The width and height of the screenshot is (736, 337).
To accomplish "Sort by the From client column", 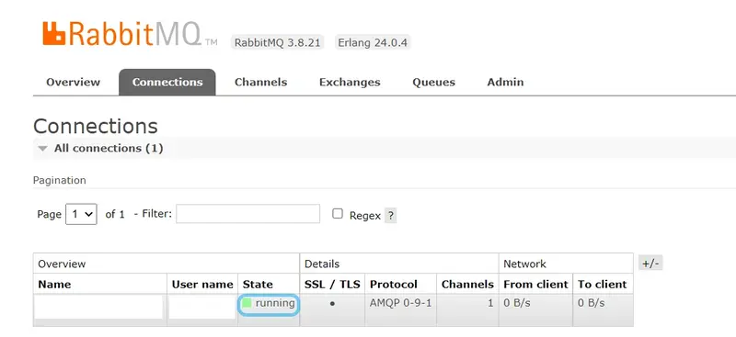I will (x=535, y=284).
